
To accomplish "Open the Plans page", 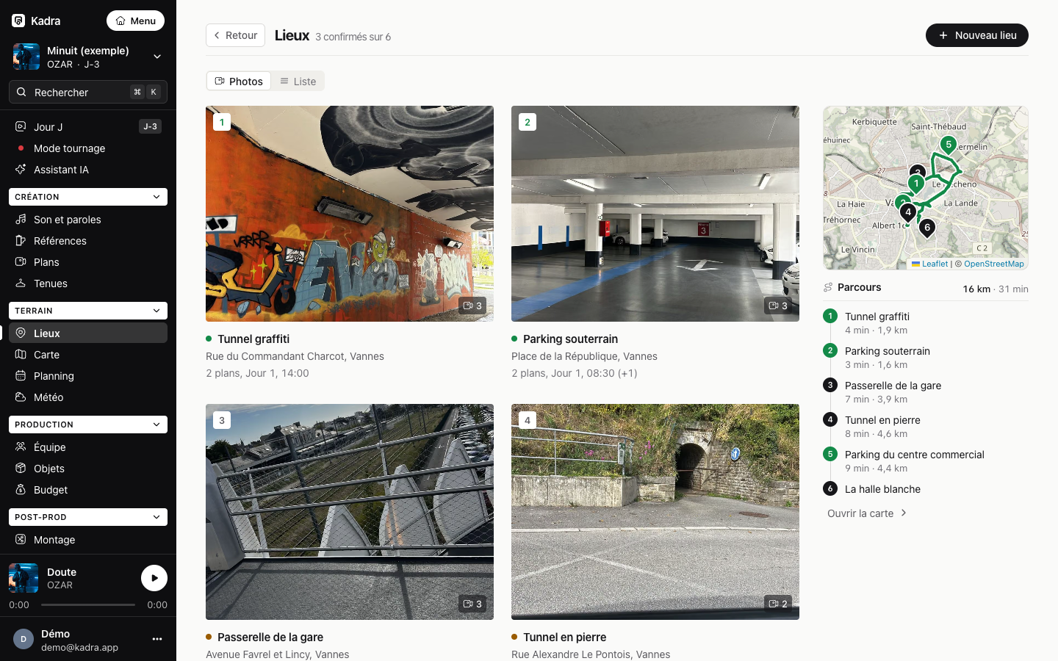I will point(88,261).
